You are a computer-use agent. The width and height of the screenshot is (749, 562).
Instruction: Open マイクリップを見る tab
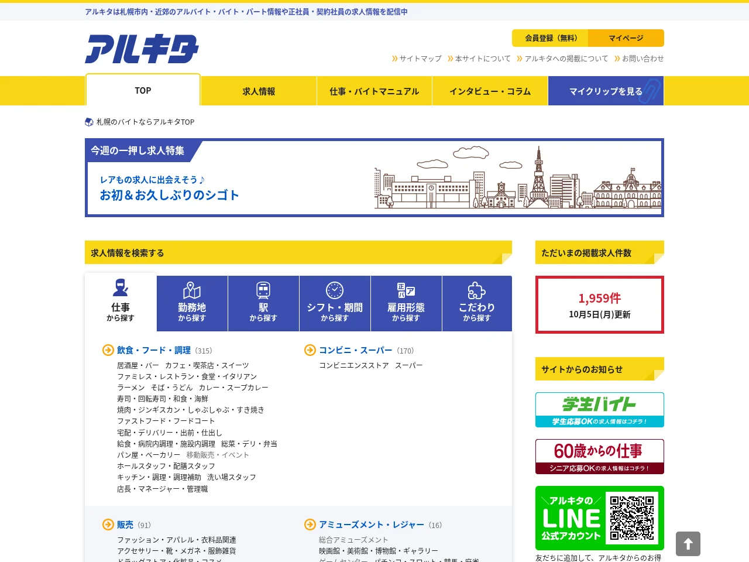(606, 91)
